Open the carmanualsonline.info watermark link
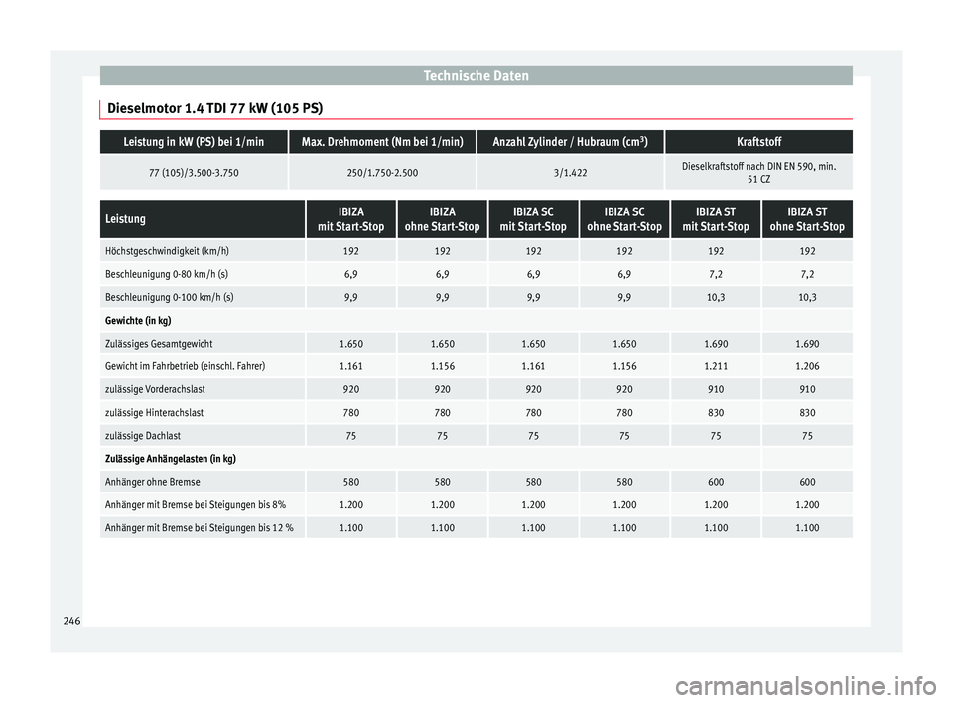Image resolution: width=953 pixels, height=703 pixels. click(805, 687)
